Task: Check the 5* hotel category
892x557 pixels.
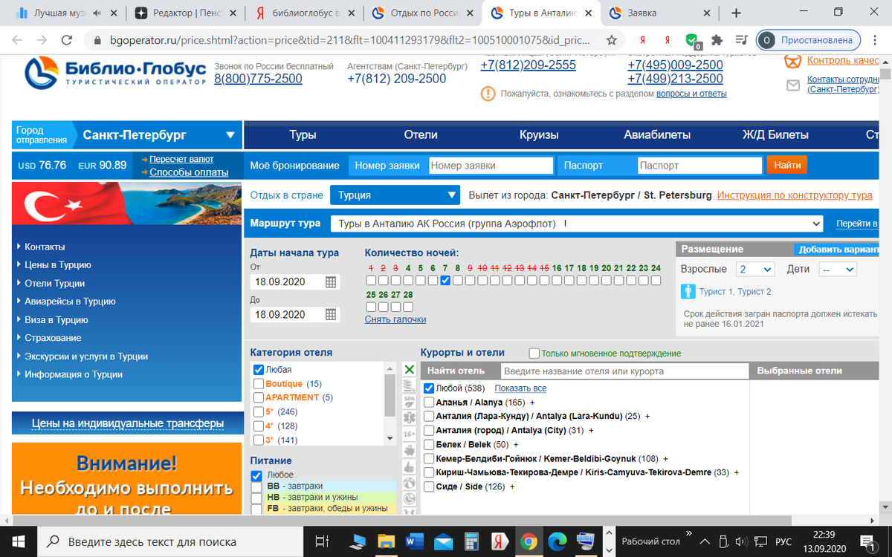Action: (x=259, y=411)
